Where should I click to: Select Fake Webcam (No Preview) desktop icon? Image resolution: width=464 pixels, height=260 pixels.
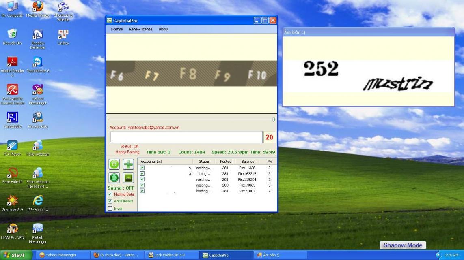(x=38, y=178)
